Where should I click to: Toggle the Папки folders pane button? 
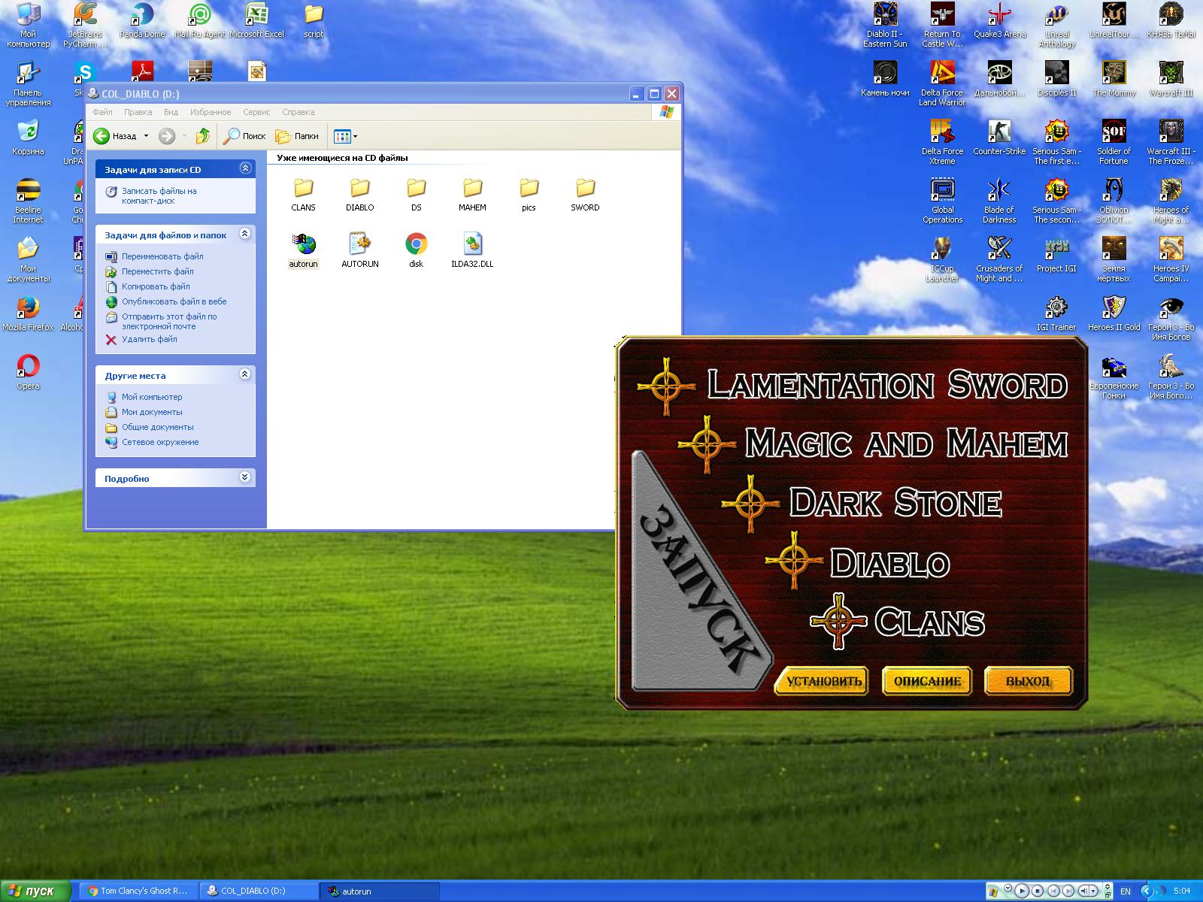(x=297, y=136)
